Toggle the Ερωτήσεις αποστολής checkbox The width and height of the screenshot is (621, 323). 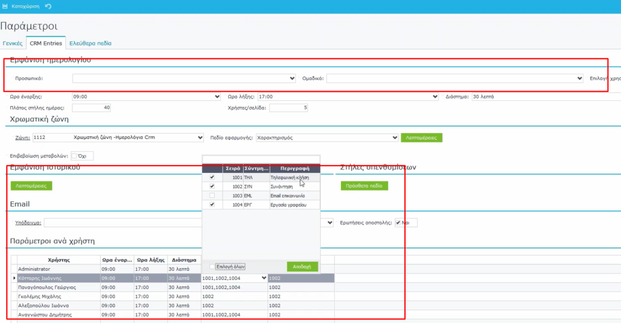[x=398, y=223]
